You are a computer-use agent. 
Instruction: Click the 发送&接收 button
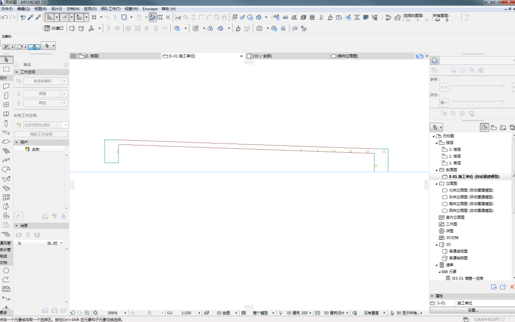(x=42, y=81)
